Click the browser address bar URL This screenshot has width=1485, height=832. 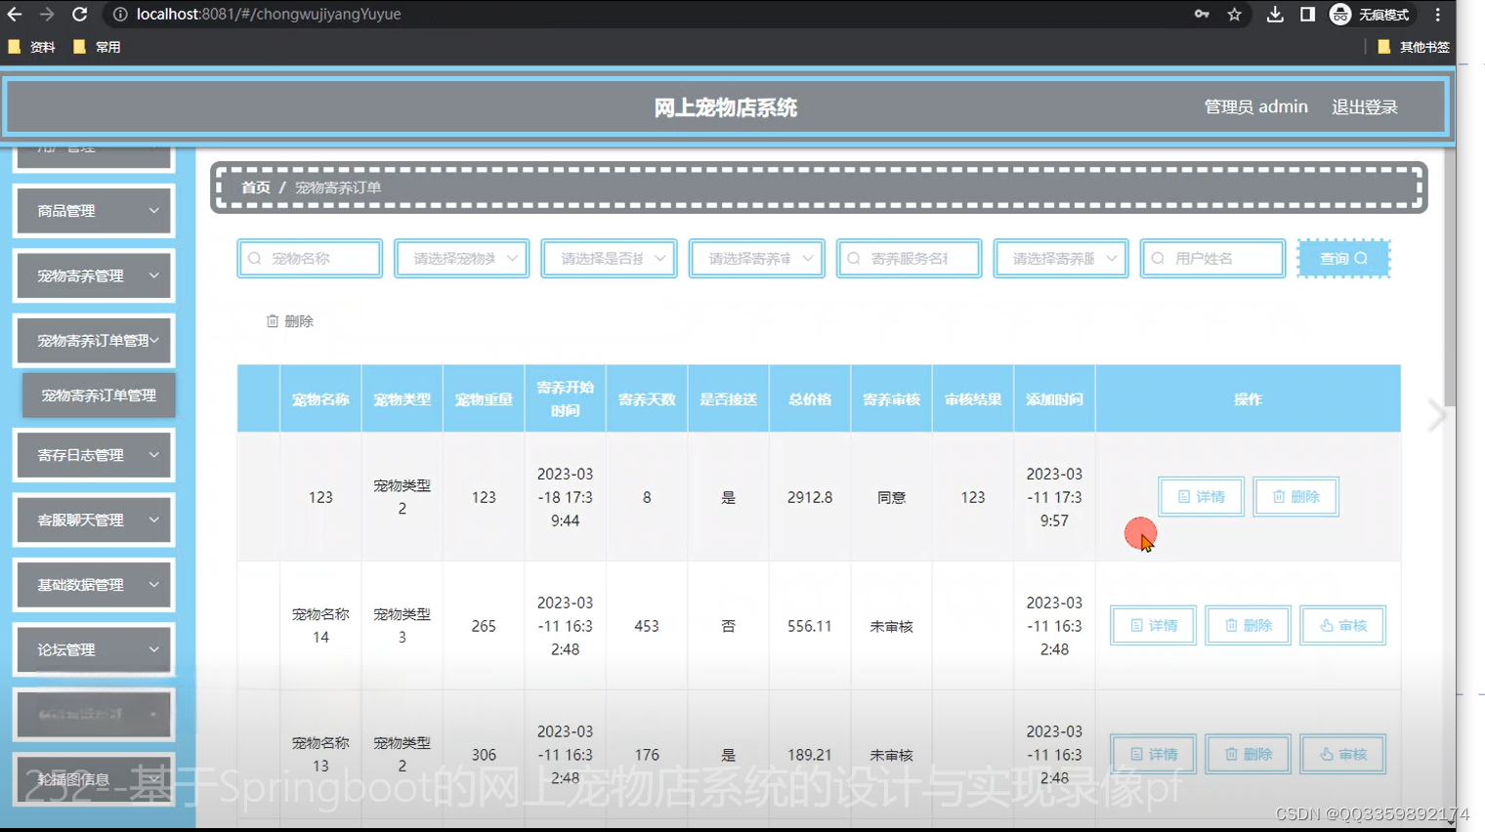(x=269, y=14)
